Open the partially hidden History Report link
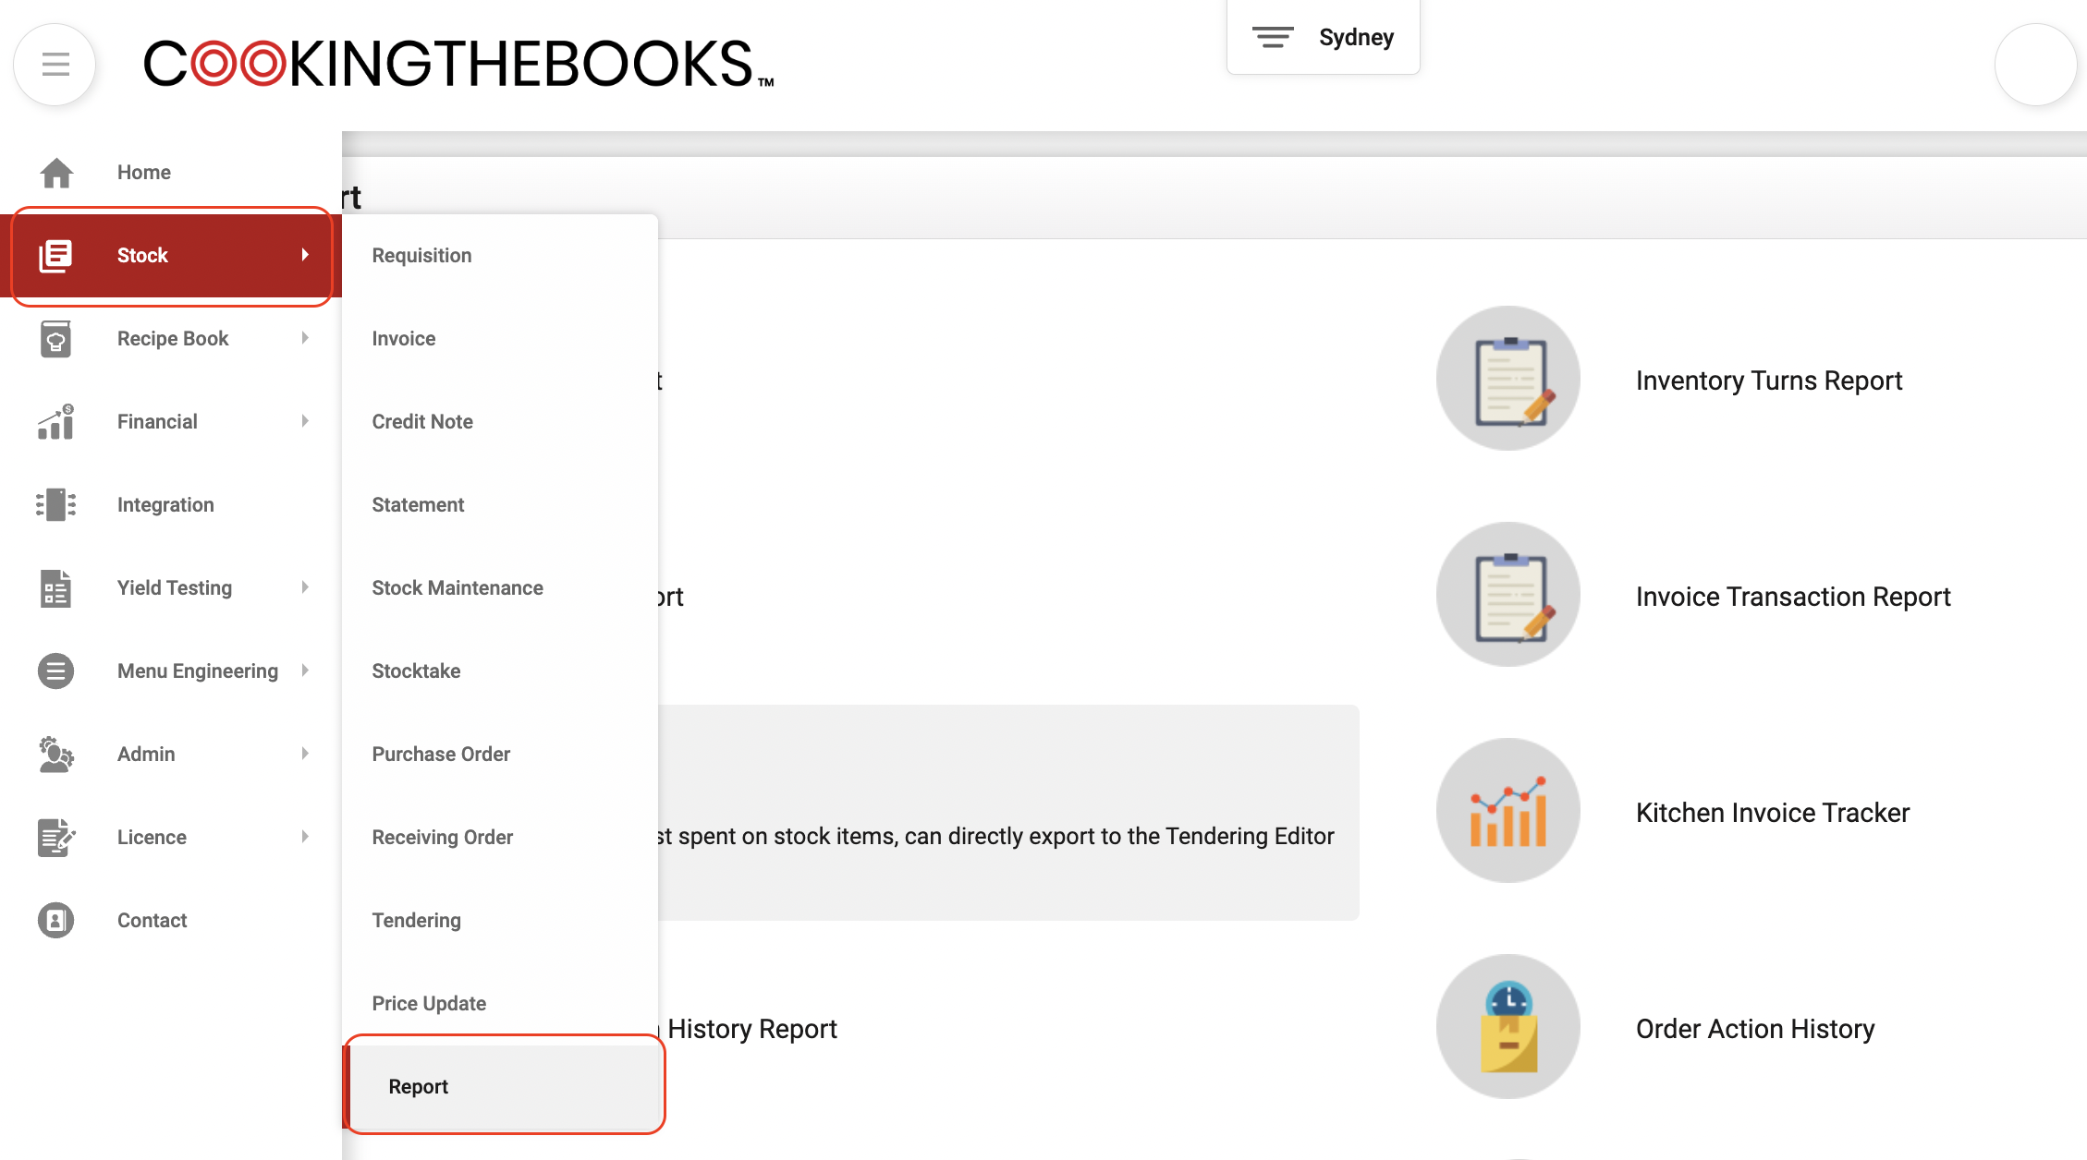Screen dimensions: 2087x1160 click(751, 1029)
